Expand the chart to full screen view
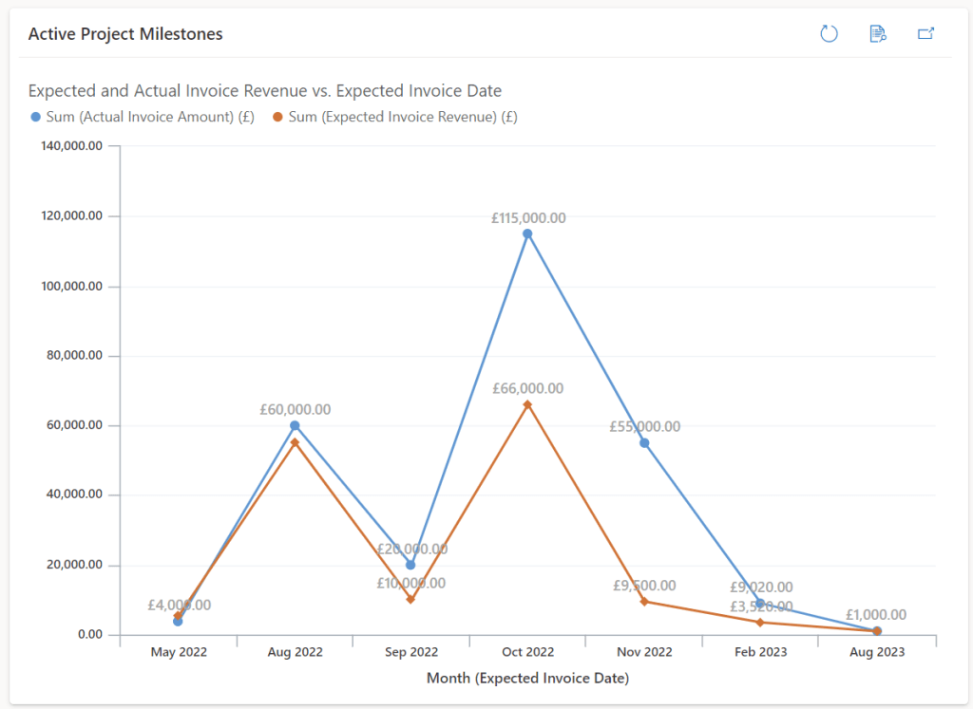 tap(925, 33)
